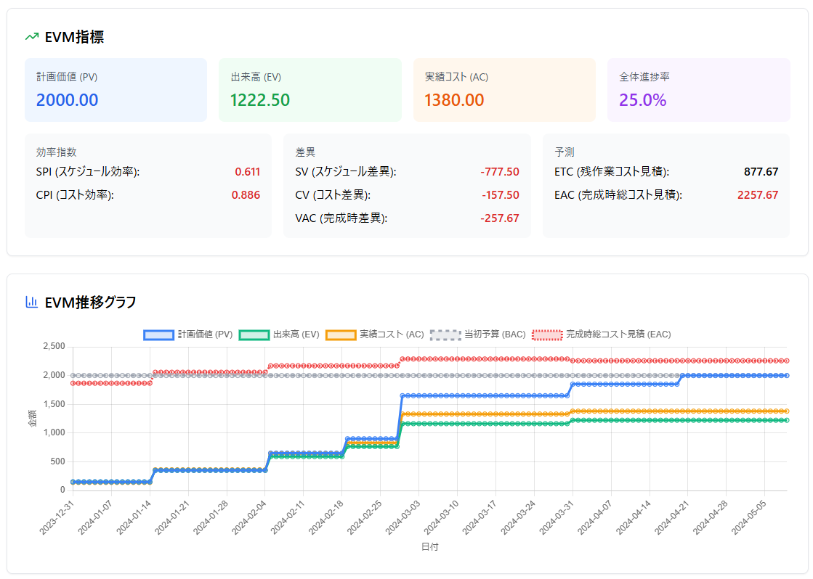Viewport: 813px width, 579px height.
Task: Select the 計画価値 (PV) value 2000.00
Action: tap(67, 100)
